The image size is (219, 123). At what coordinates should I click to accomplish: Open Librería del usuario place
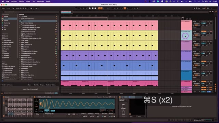pyautogui.click(x=9, y=66)
